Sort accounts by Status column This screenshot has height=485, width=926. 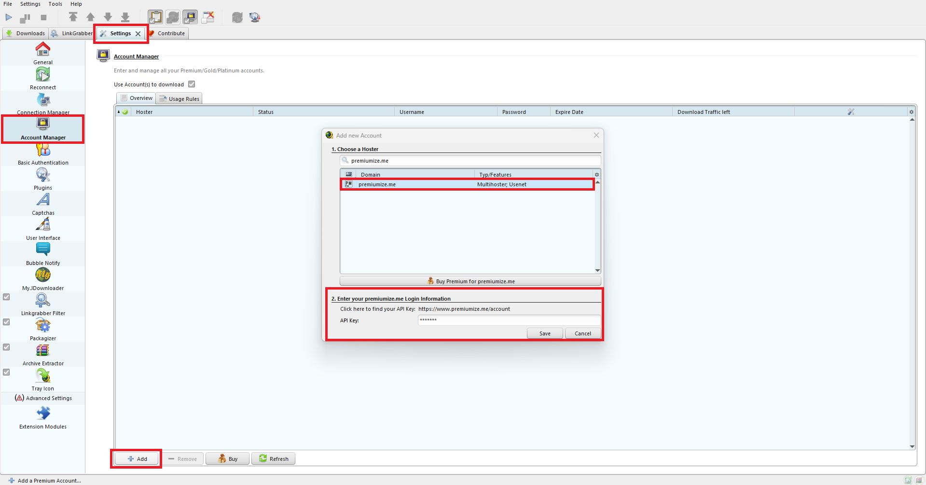[x=324, y=112]
